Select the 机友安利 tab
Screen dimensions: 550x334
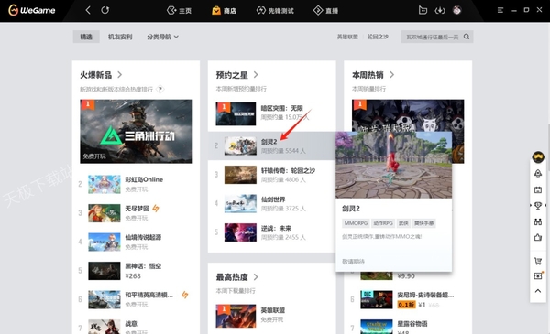tap(120, 37)
